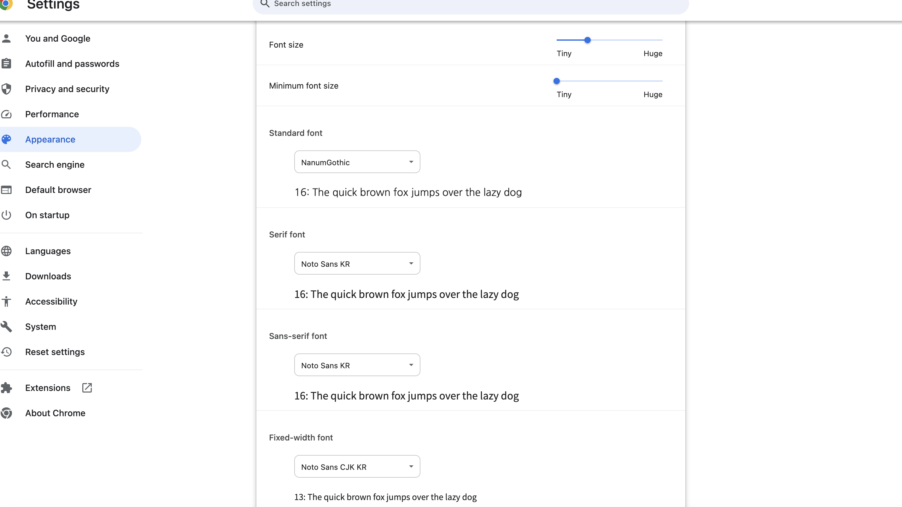Image resolution: width=902 pixels, height=507 pixels.
Task: Go to Search engine settings section
Action: [x=55, y=165]
